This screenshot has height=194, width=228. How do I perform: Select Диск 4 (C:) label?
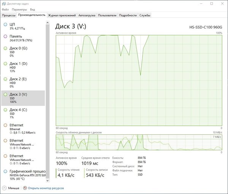tap(18, 110)
